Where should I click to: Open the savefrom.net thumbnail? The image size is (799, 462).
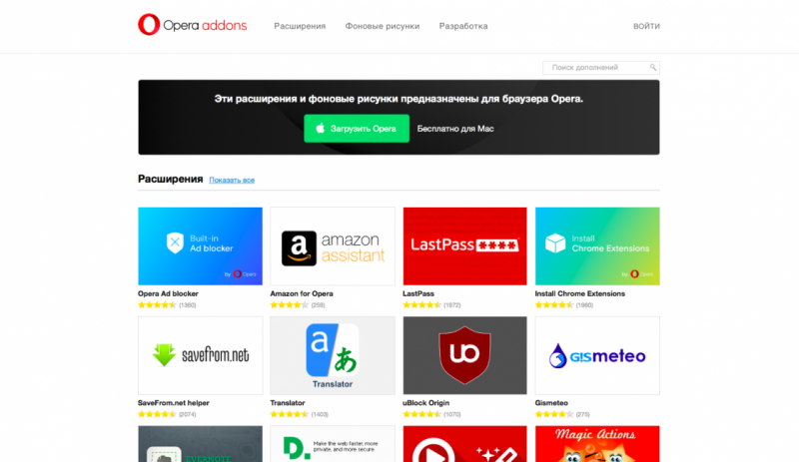(x=201, y=355)
